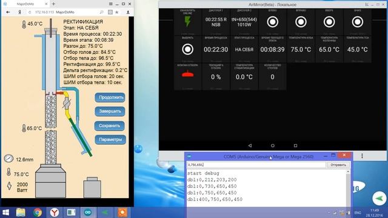This screenshot has width=388, height=218.
Task: Click the Продолжить button
Action: point(110,97)
